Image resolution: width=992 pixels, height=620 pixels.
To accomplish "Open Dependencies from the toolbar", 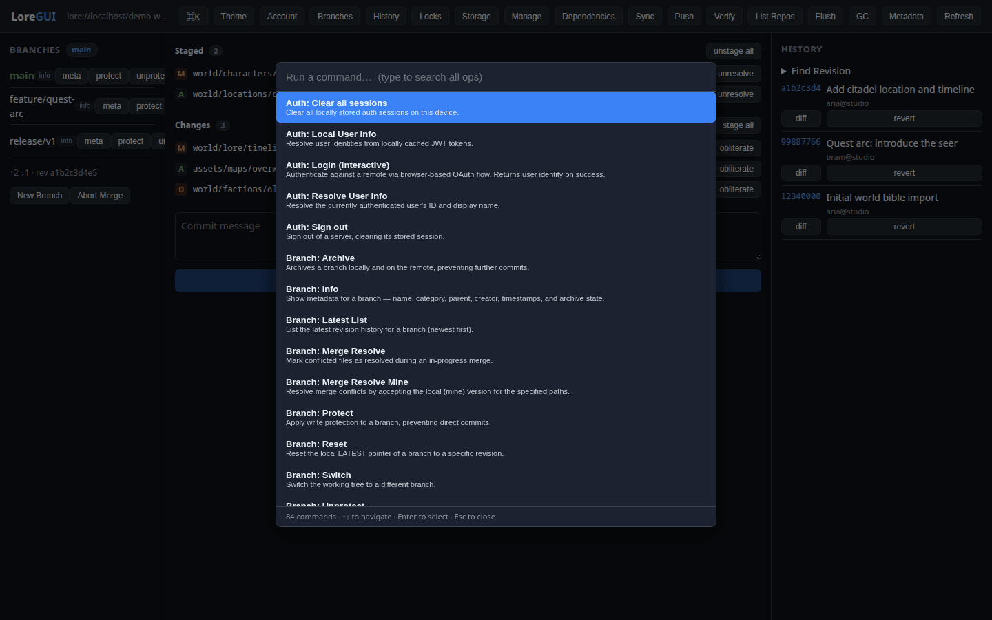I will point(588,17).
